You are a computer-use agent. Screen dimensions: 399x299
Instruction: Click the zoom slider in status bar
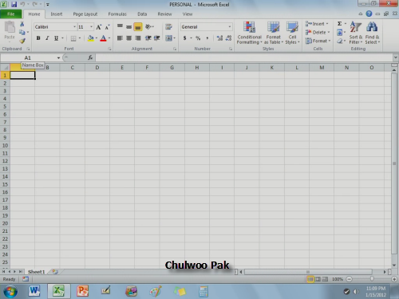click(x=372, y=279)
